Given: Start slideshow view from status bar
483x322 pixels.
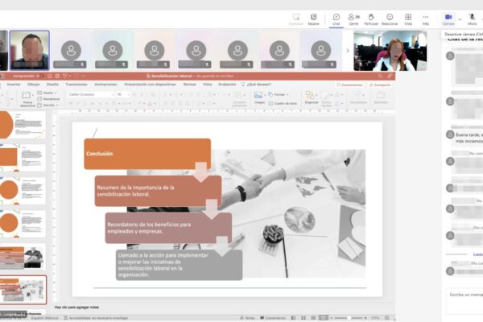Looking at the screenshot, I should click(323, 318).
